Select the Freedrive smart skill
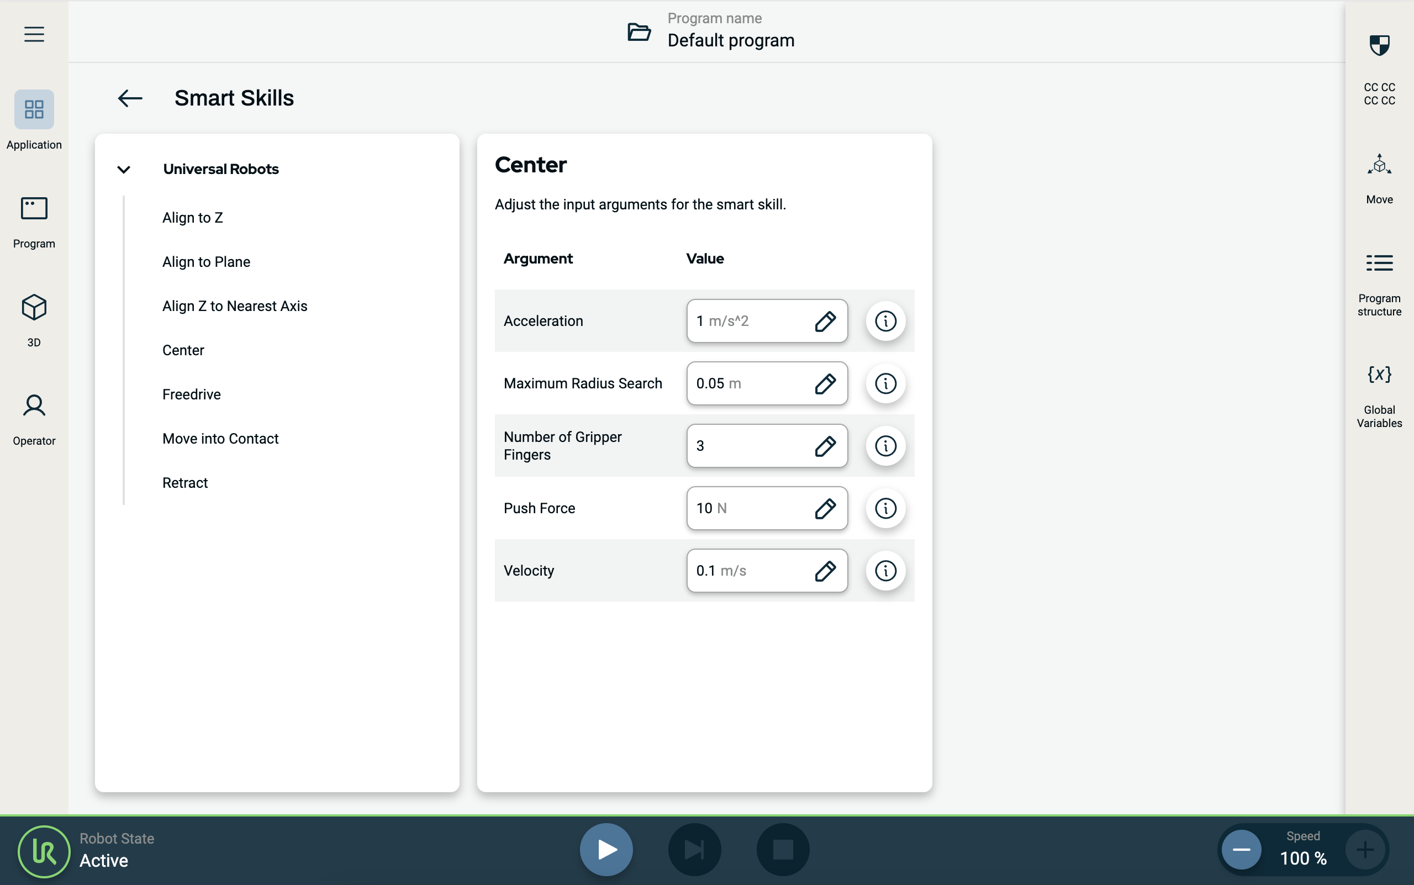 191,394
